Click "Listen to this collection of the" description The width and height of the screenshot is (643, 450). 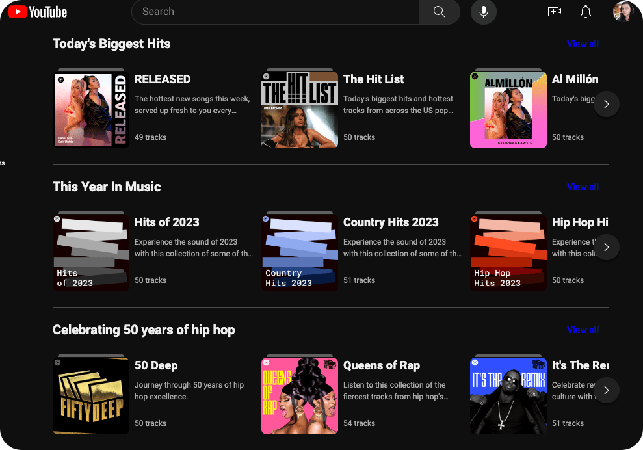pos(396,391)
